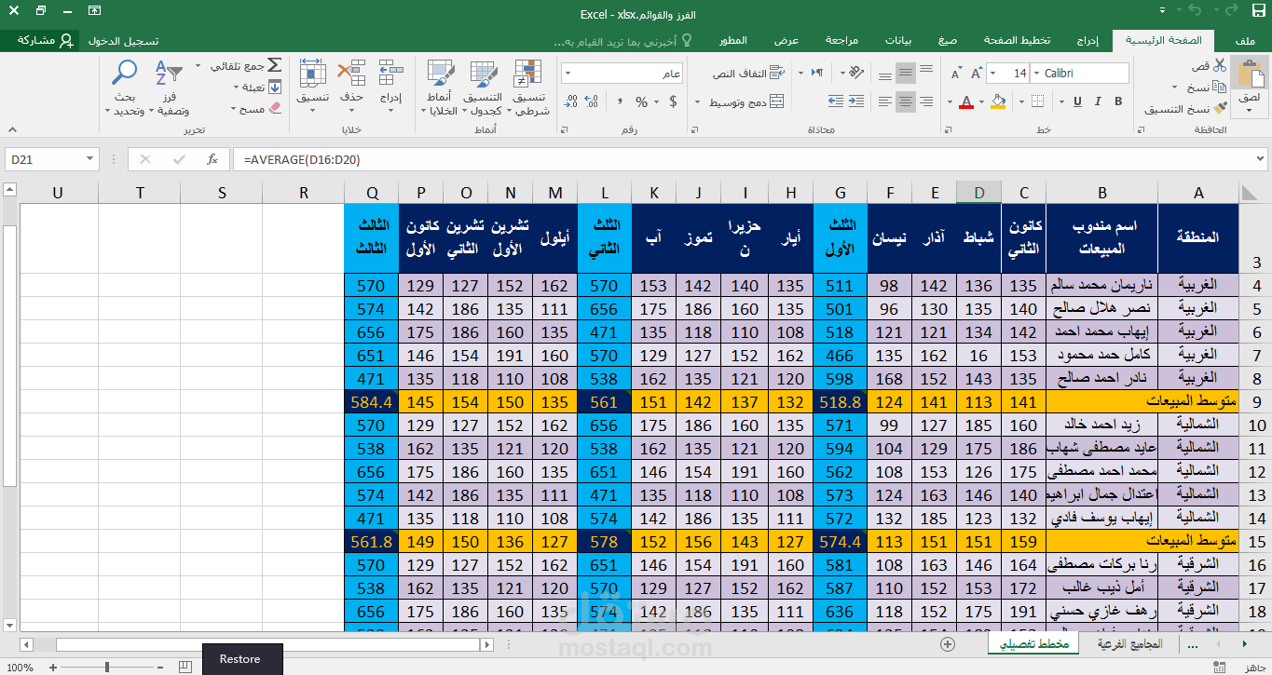Click the AutoSum (جمع تلقائي) icon
The image size is (1272, 675).
275,65
